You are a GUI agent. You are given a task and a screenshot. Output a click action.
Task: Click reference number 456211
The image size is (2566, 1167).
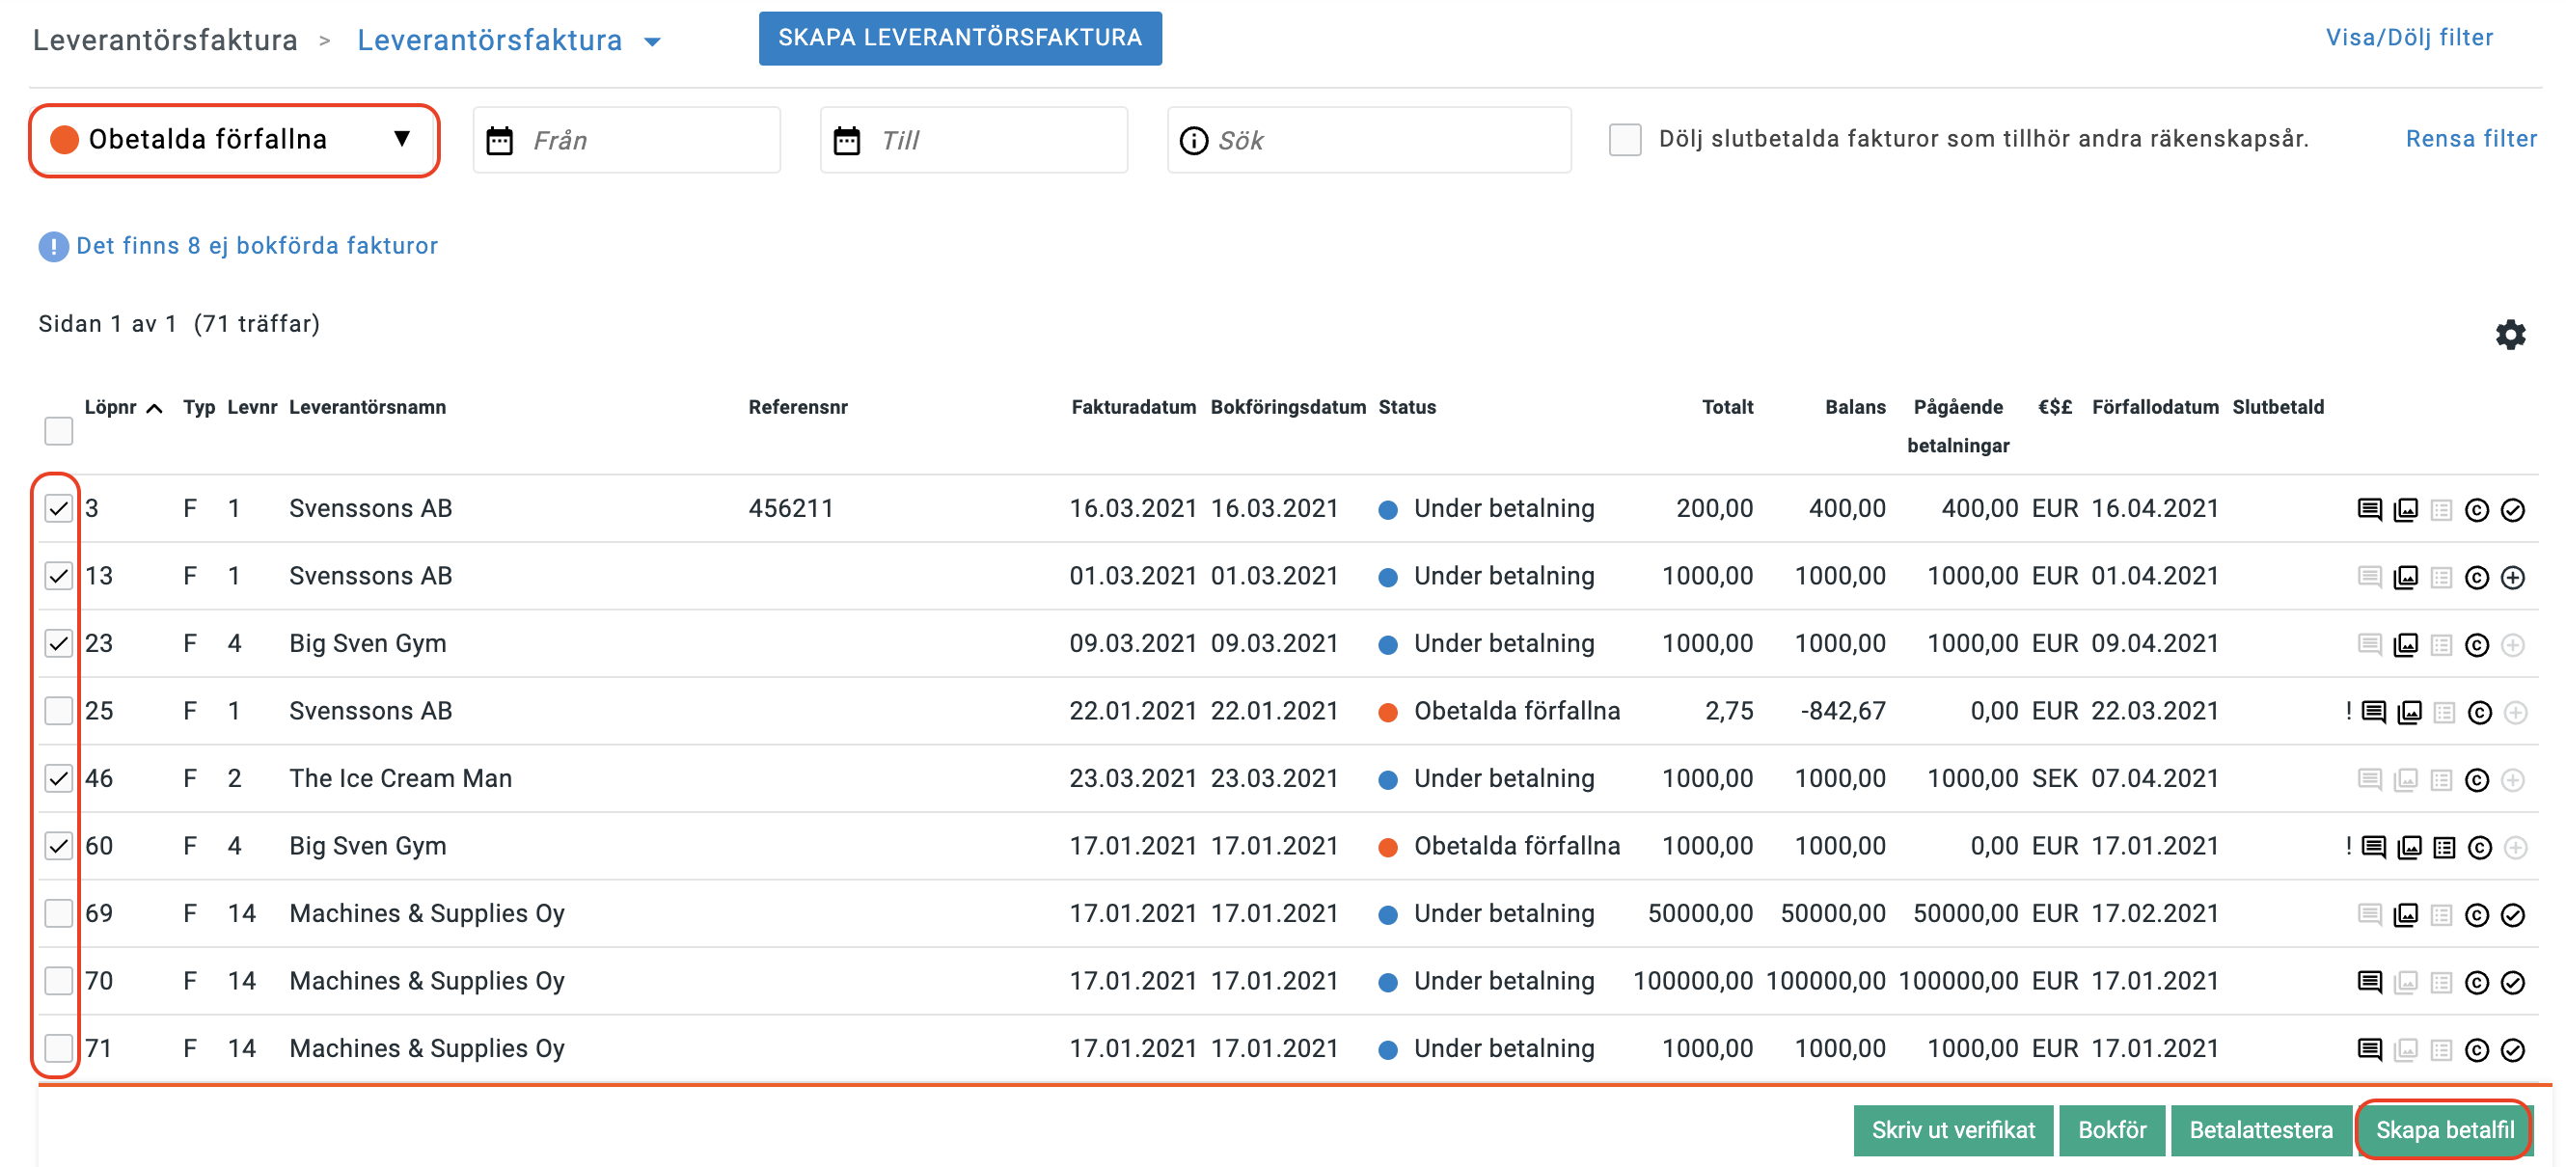coord(791,509)
